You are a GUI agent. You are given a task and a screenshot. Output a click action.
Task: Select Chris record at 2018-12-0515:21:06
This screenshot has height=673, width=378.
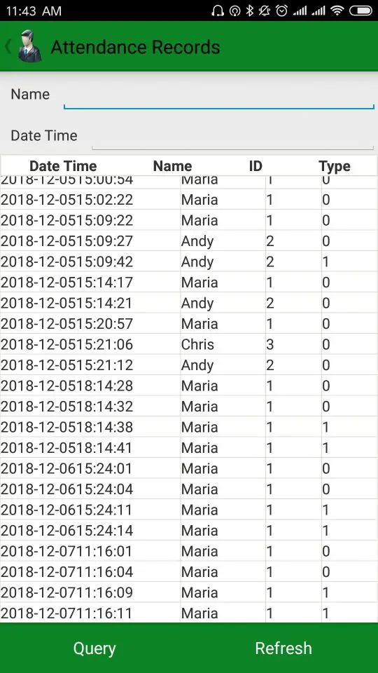point(189,344)
